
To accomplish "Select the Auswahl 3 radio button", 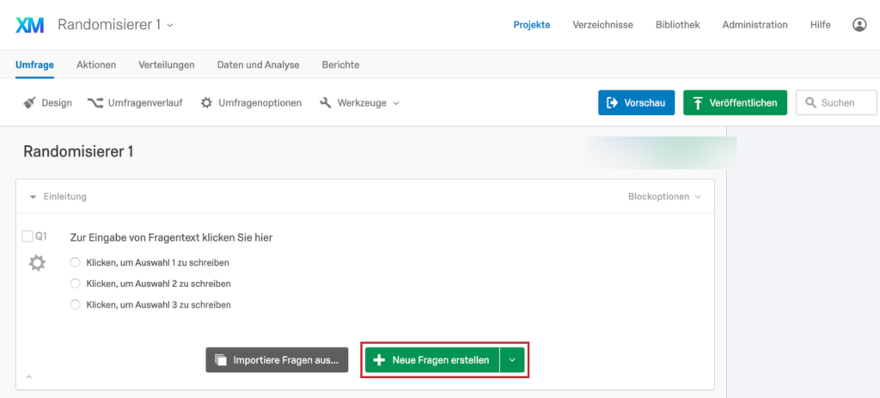I will point(76,305).
